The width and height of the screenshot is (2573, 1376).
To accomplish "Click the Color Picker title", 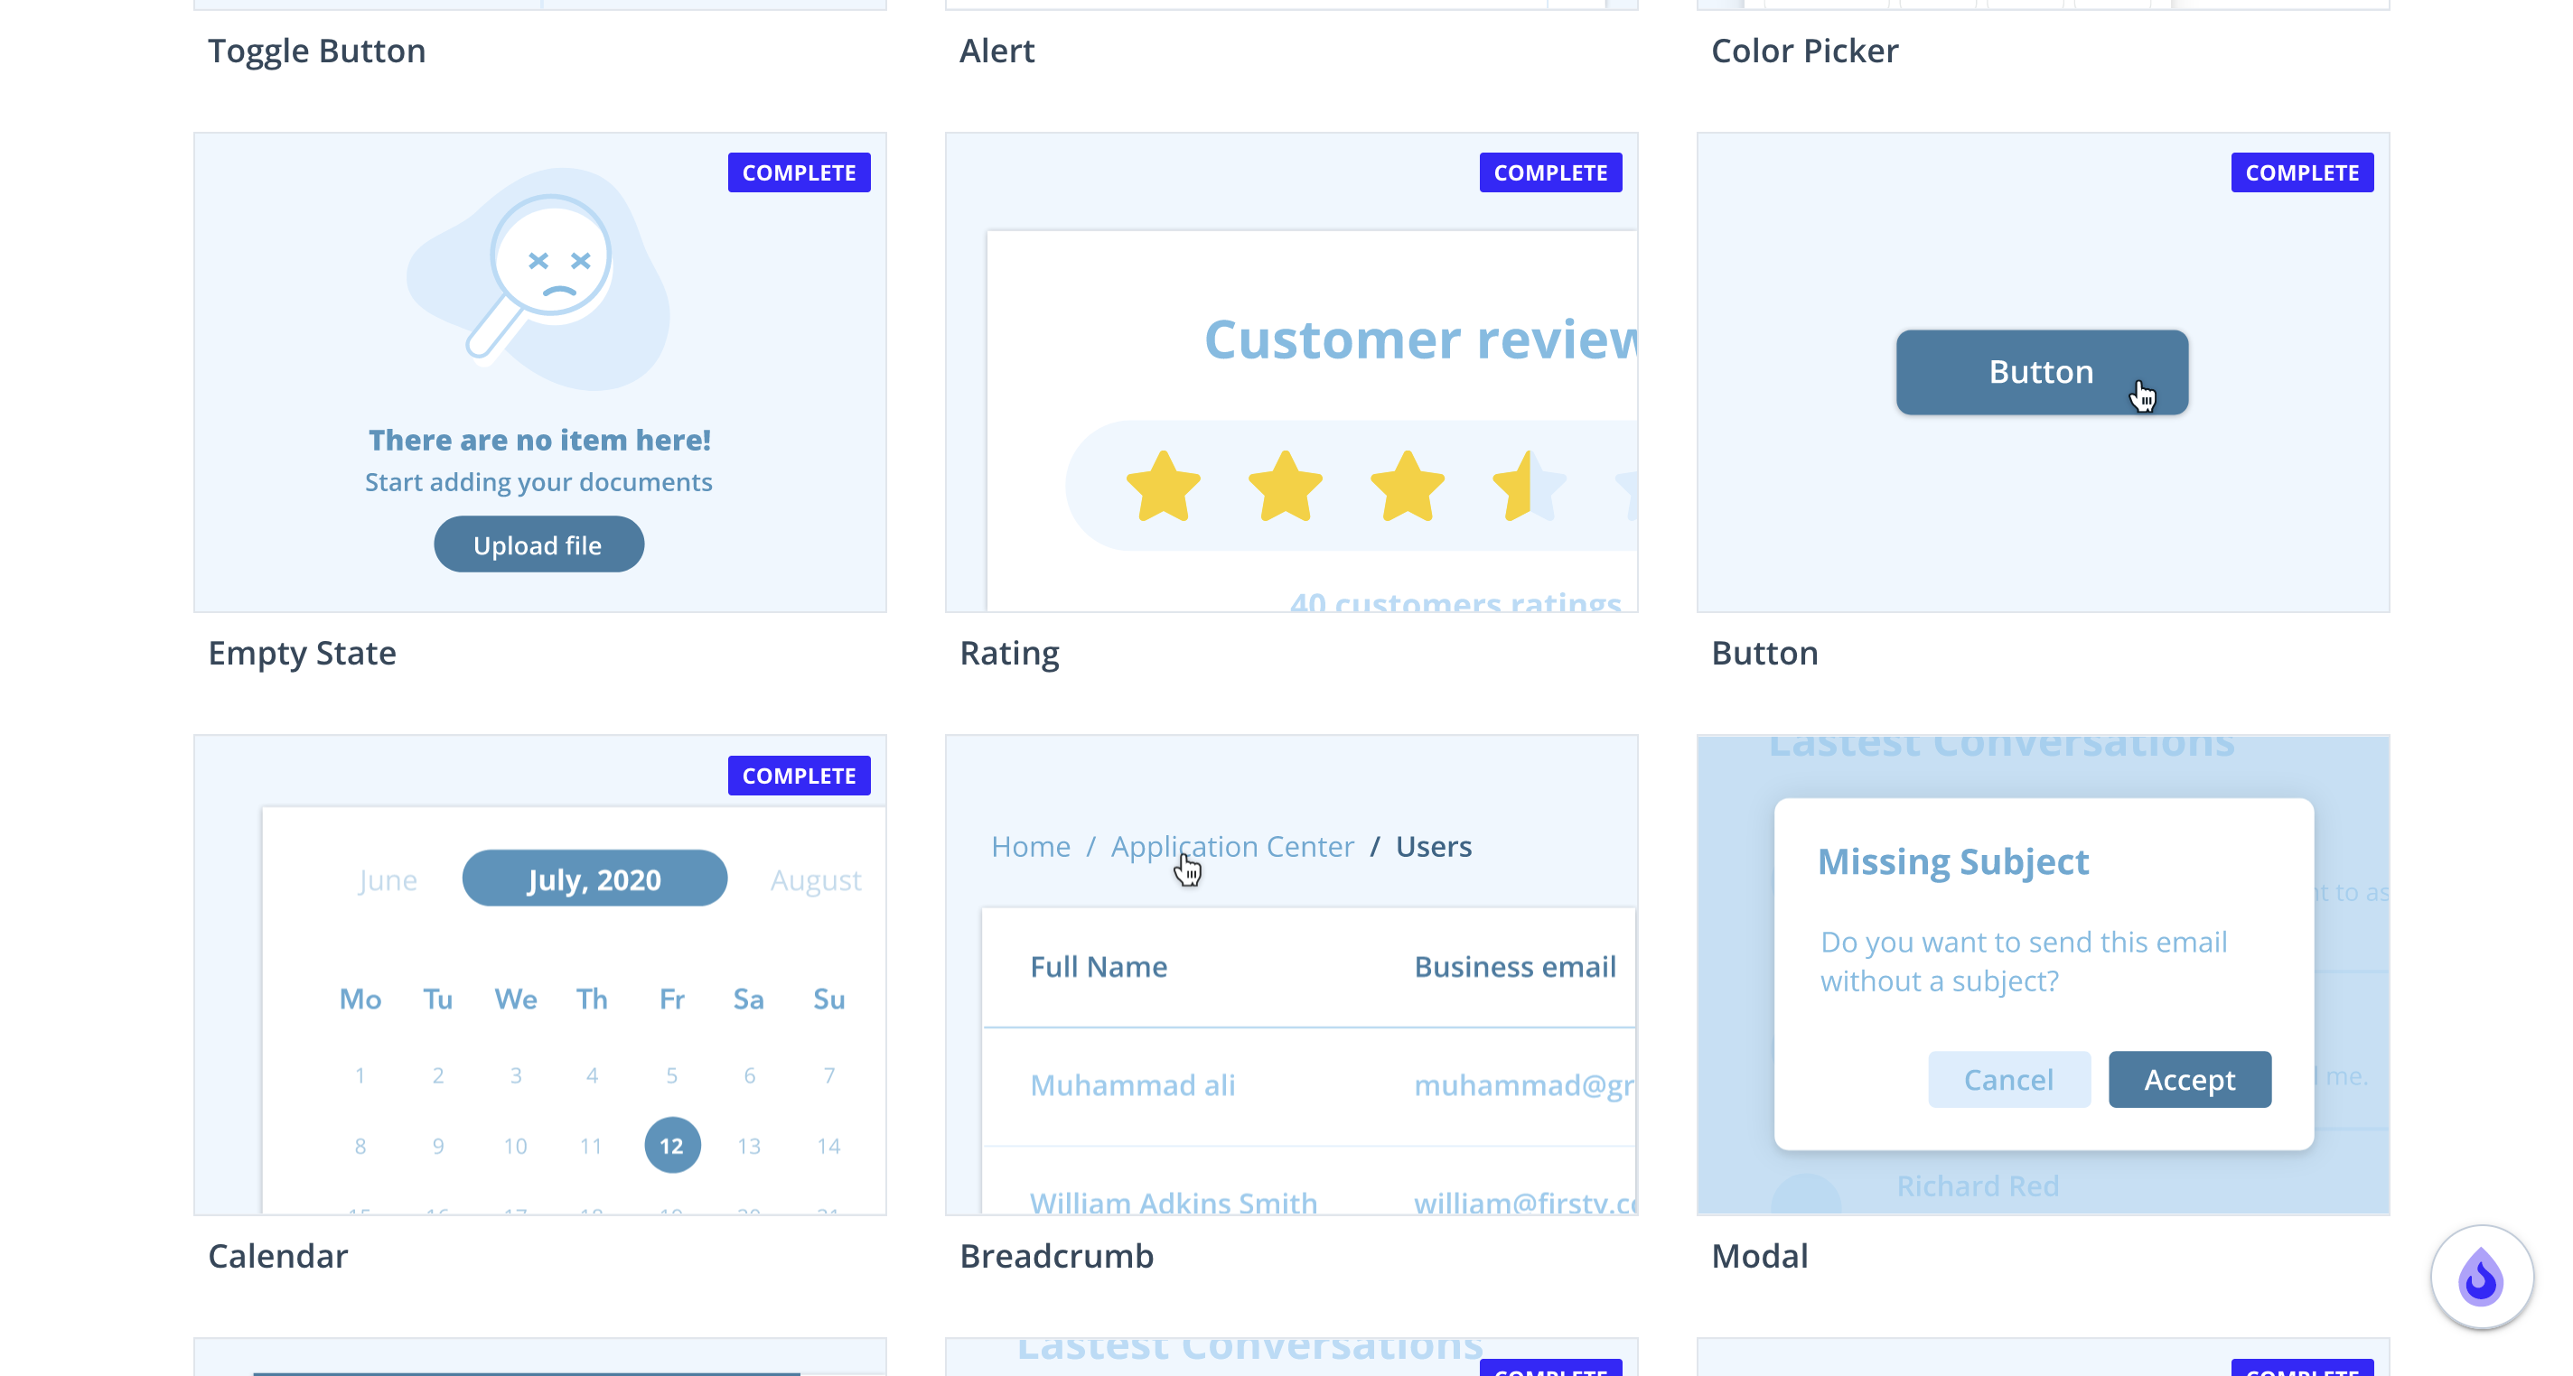I will click(x=1804, y=50).
